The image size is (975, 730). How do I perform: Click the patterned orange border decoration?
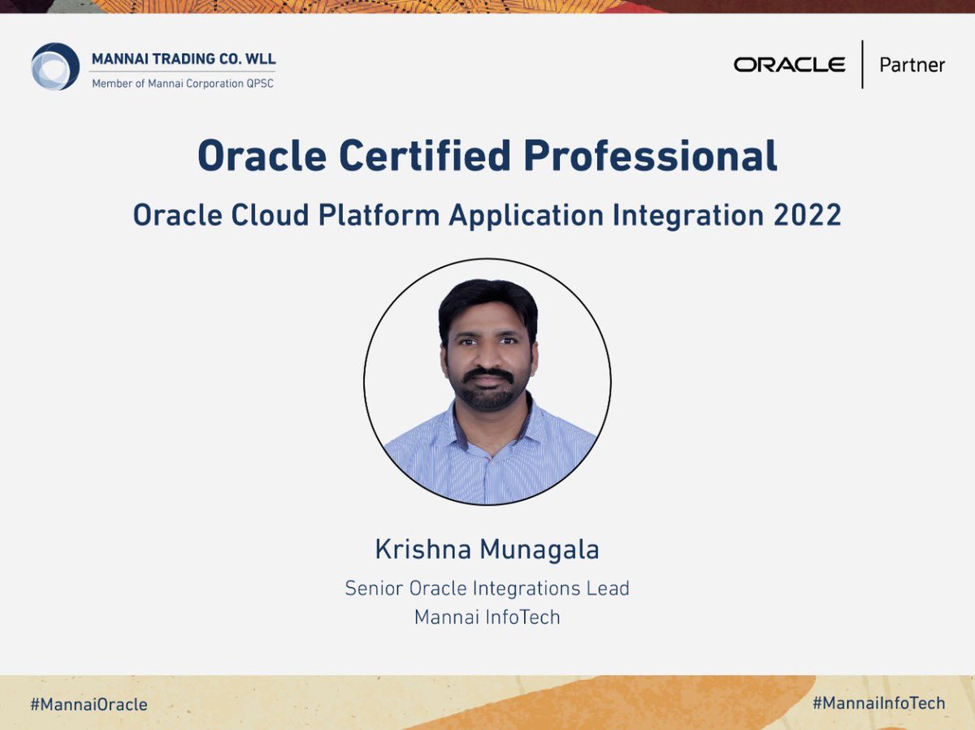click(x=487, y=8)
